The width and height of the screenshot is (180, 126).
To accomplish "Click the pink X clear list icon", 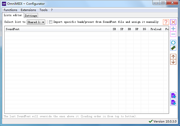I will (x=173, y=22).
